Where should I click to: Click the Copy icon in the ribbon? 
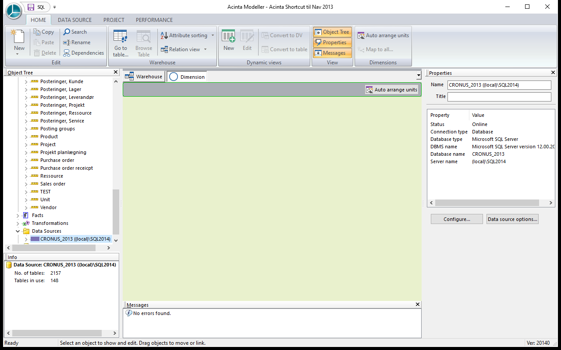[x=37, y=32]
